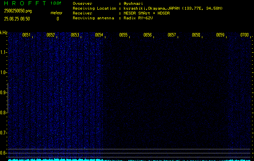This screenshot has height=161, width=254.
Task: Click the 0.9 kHz axis label
Action: click(3, 93)
